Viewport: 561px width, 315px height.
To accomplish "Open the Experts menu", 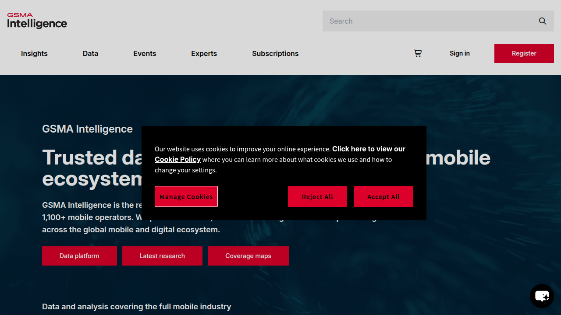I will pos(204,53).
